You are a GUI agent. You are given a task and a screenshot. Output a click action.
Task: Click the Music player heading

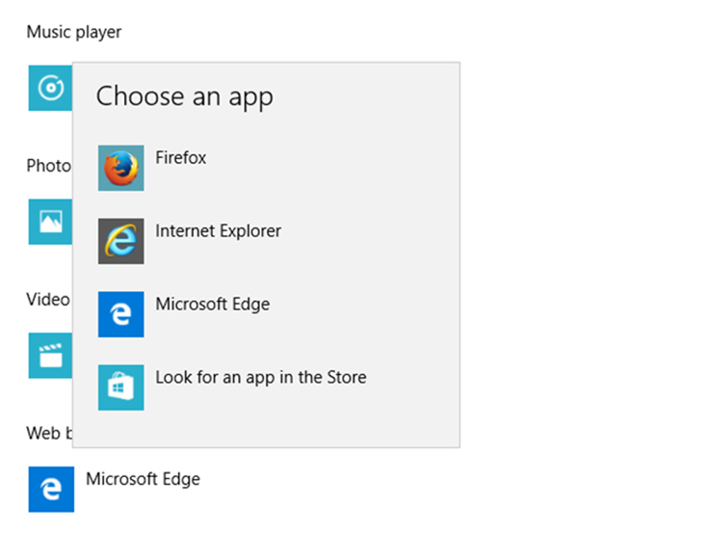[74, 33]
